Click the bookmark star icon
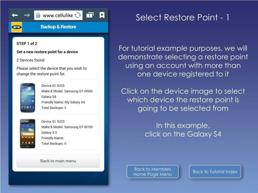The image size is (258, 193). [x=102, y=15]
